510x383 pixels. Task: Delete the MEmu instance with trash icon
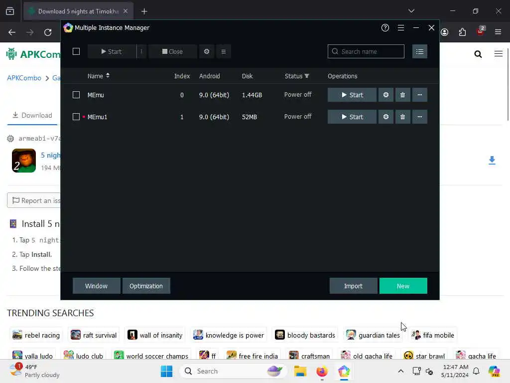[402, 95]
